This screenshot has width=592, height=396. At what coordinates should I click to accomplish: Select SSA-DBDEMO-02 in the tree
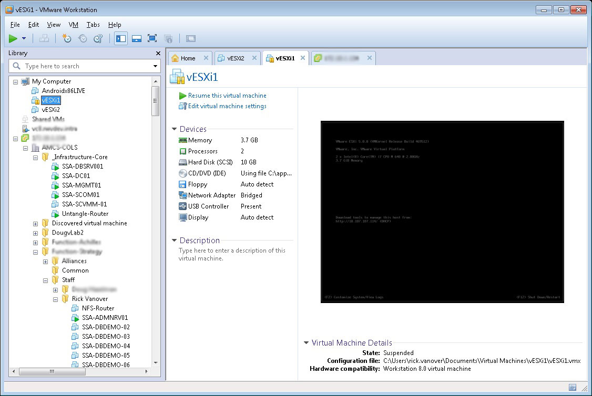(x=106, y=327)
